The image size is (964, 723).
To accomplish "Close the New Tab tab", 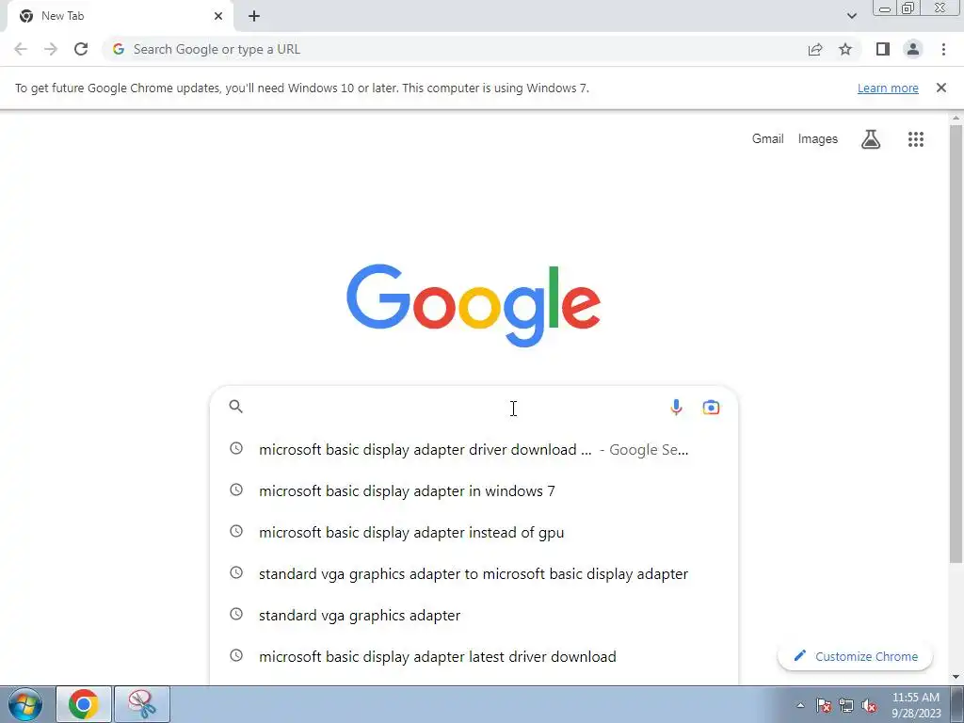I will 218,16.
